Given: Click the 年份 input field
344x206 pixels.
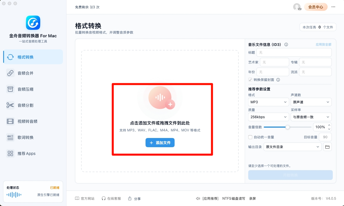Looking at the screenshot, I should 273,72.
